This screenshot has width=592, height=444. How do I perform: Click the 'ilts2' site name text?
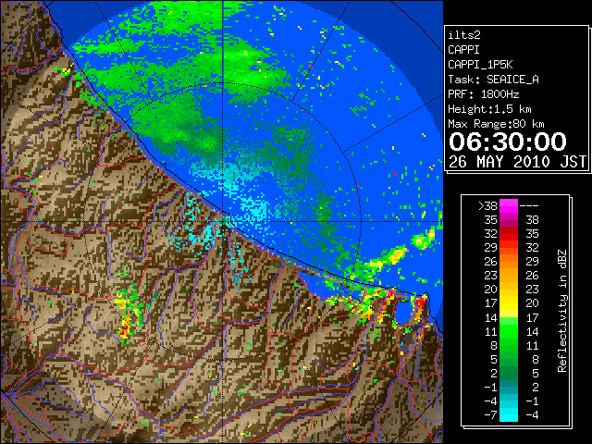(x=464, y=35)
